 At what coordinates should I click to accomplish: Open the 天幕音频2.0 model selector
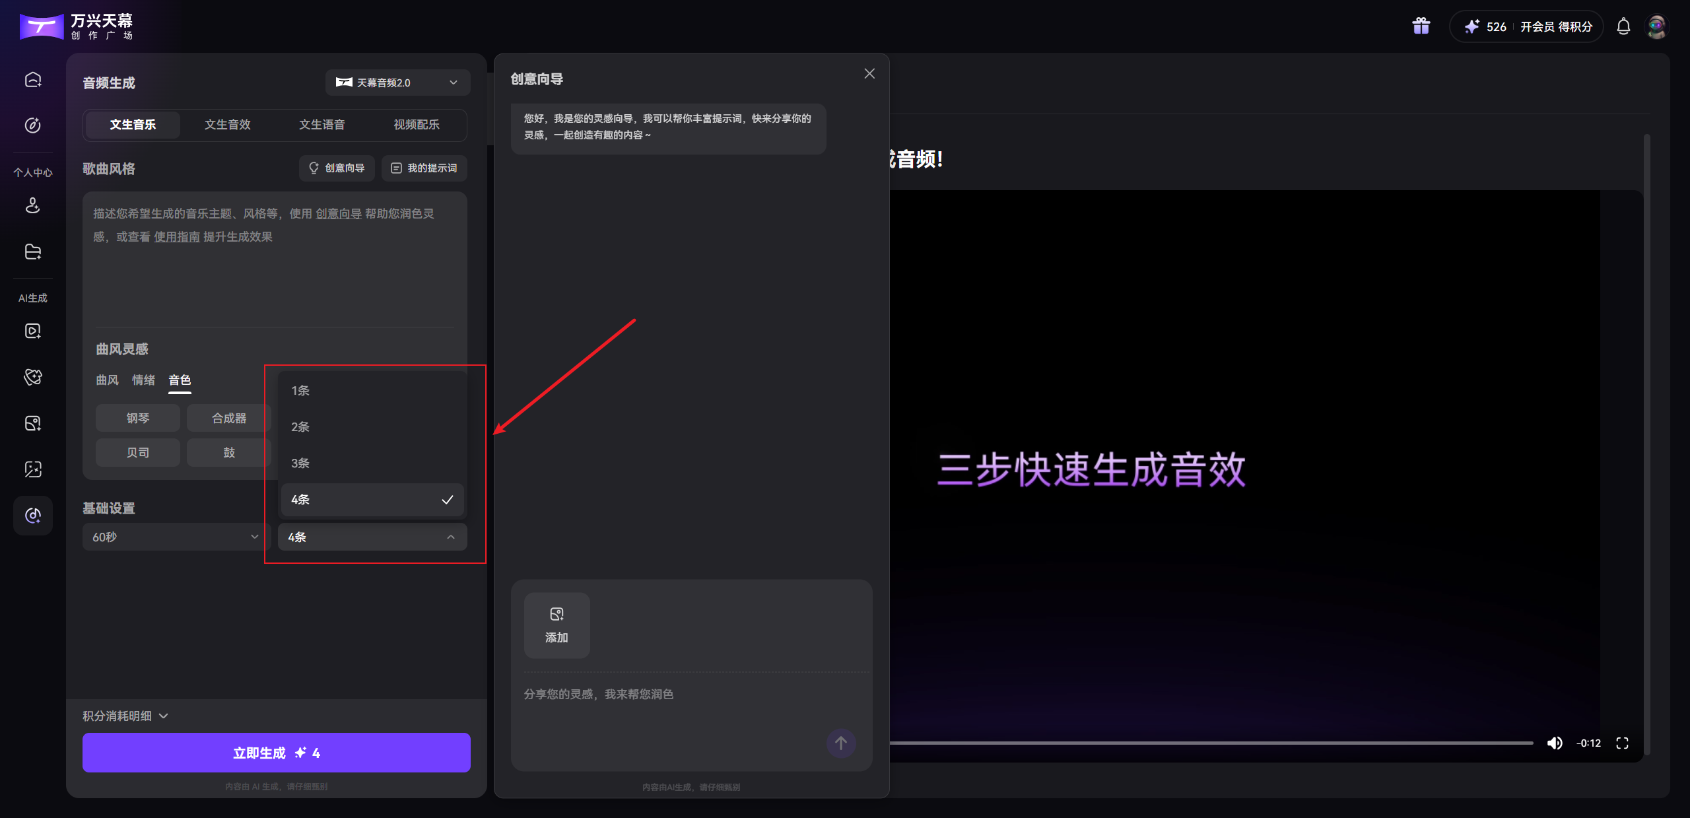(x=397, y=82)
